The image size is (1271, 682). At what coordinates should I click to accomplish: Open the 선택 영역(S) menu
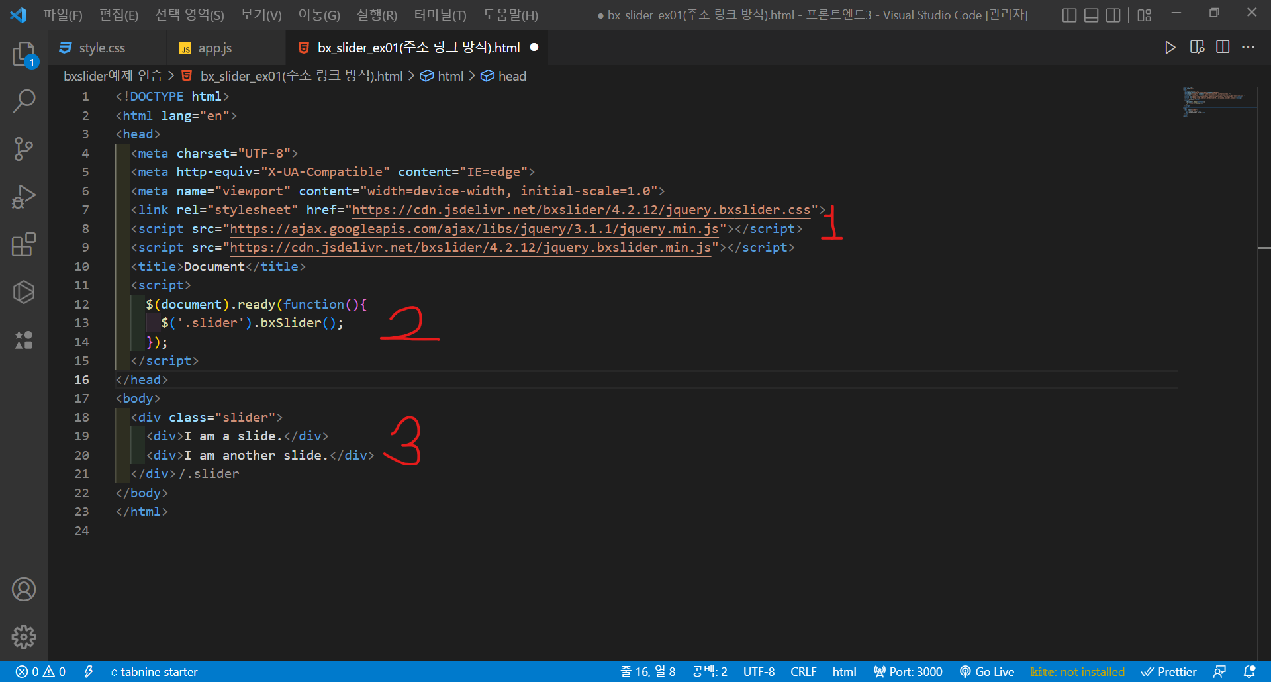point(189,15)
